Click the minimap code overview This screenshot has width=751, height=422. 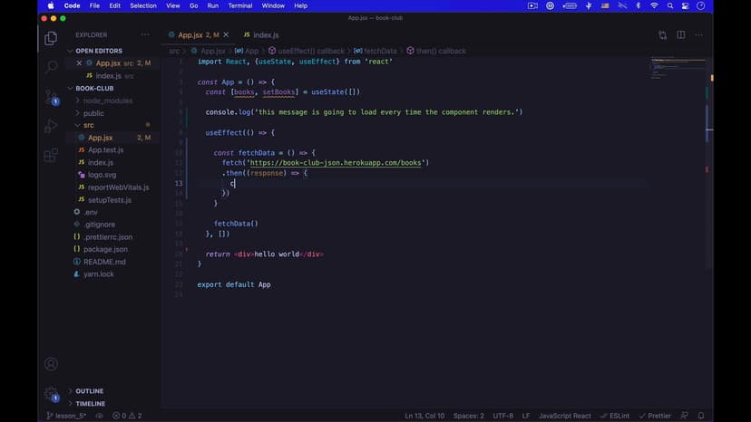click(x=674, y=69)
